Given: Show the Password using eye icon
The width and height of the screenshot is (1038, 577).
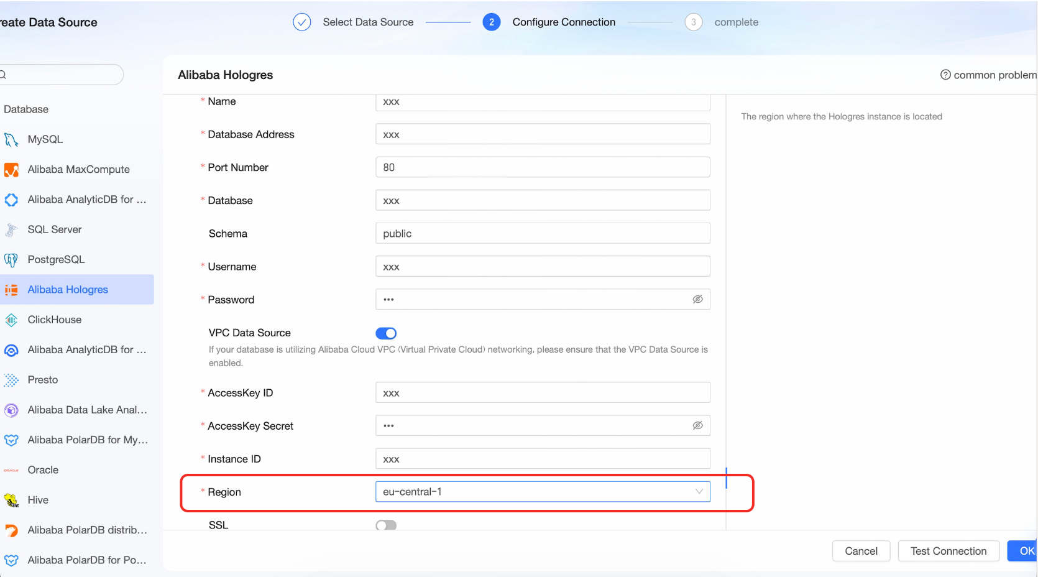Looking at the screenshot, I should pyautogui.click(x=698, y=299).
